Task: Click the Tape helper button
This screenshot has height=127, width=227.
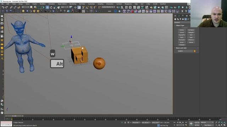Action: tap(191, 37)
